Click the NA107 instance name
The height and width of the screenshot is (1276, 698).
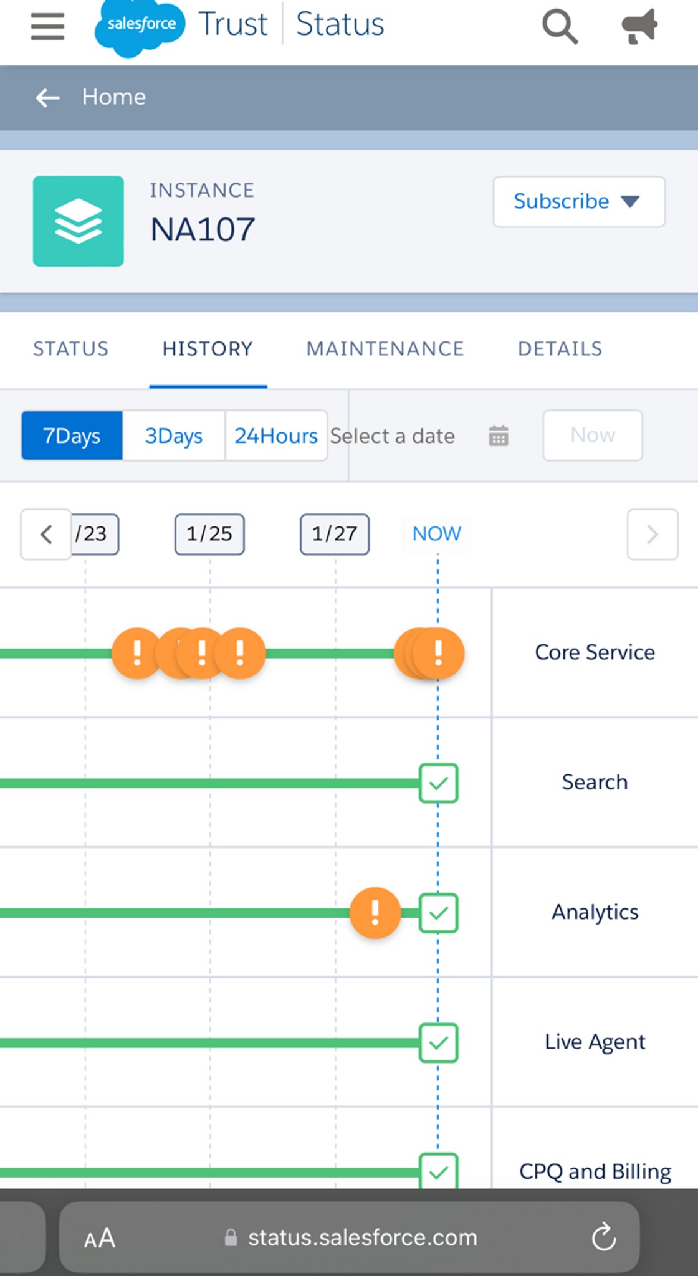tap(203, 229)
